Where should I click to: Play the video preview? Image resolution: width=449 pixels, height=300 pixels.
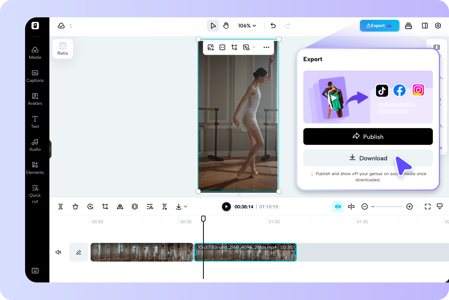[x=226, y=206]
